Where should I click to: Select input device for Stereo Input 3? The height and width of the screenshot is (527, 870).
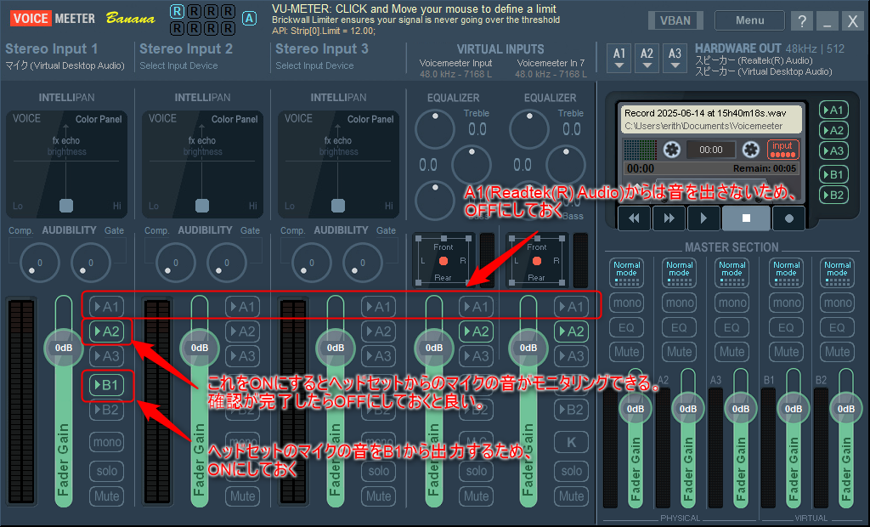[314, 65]
